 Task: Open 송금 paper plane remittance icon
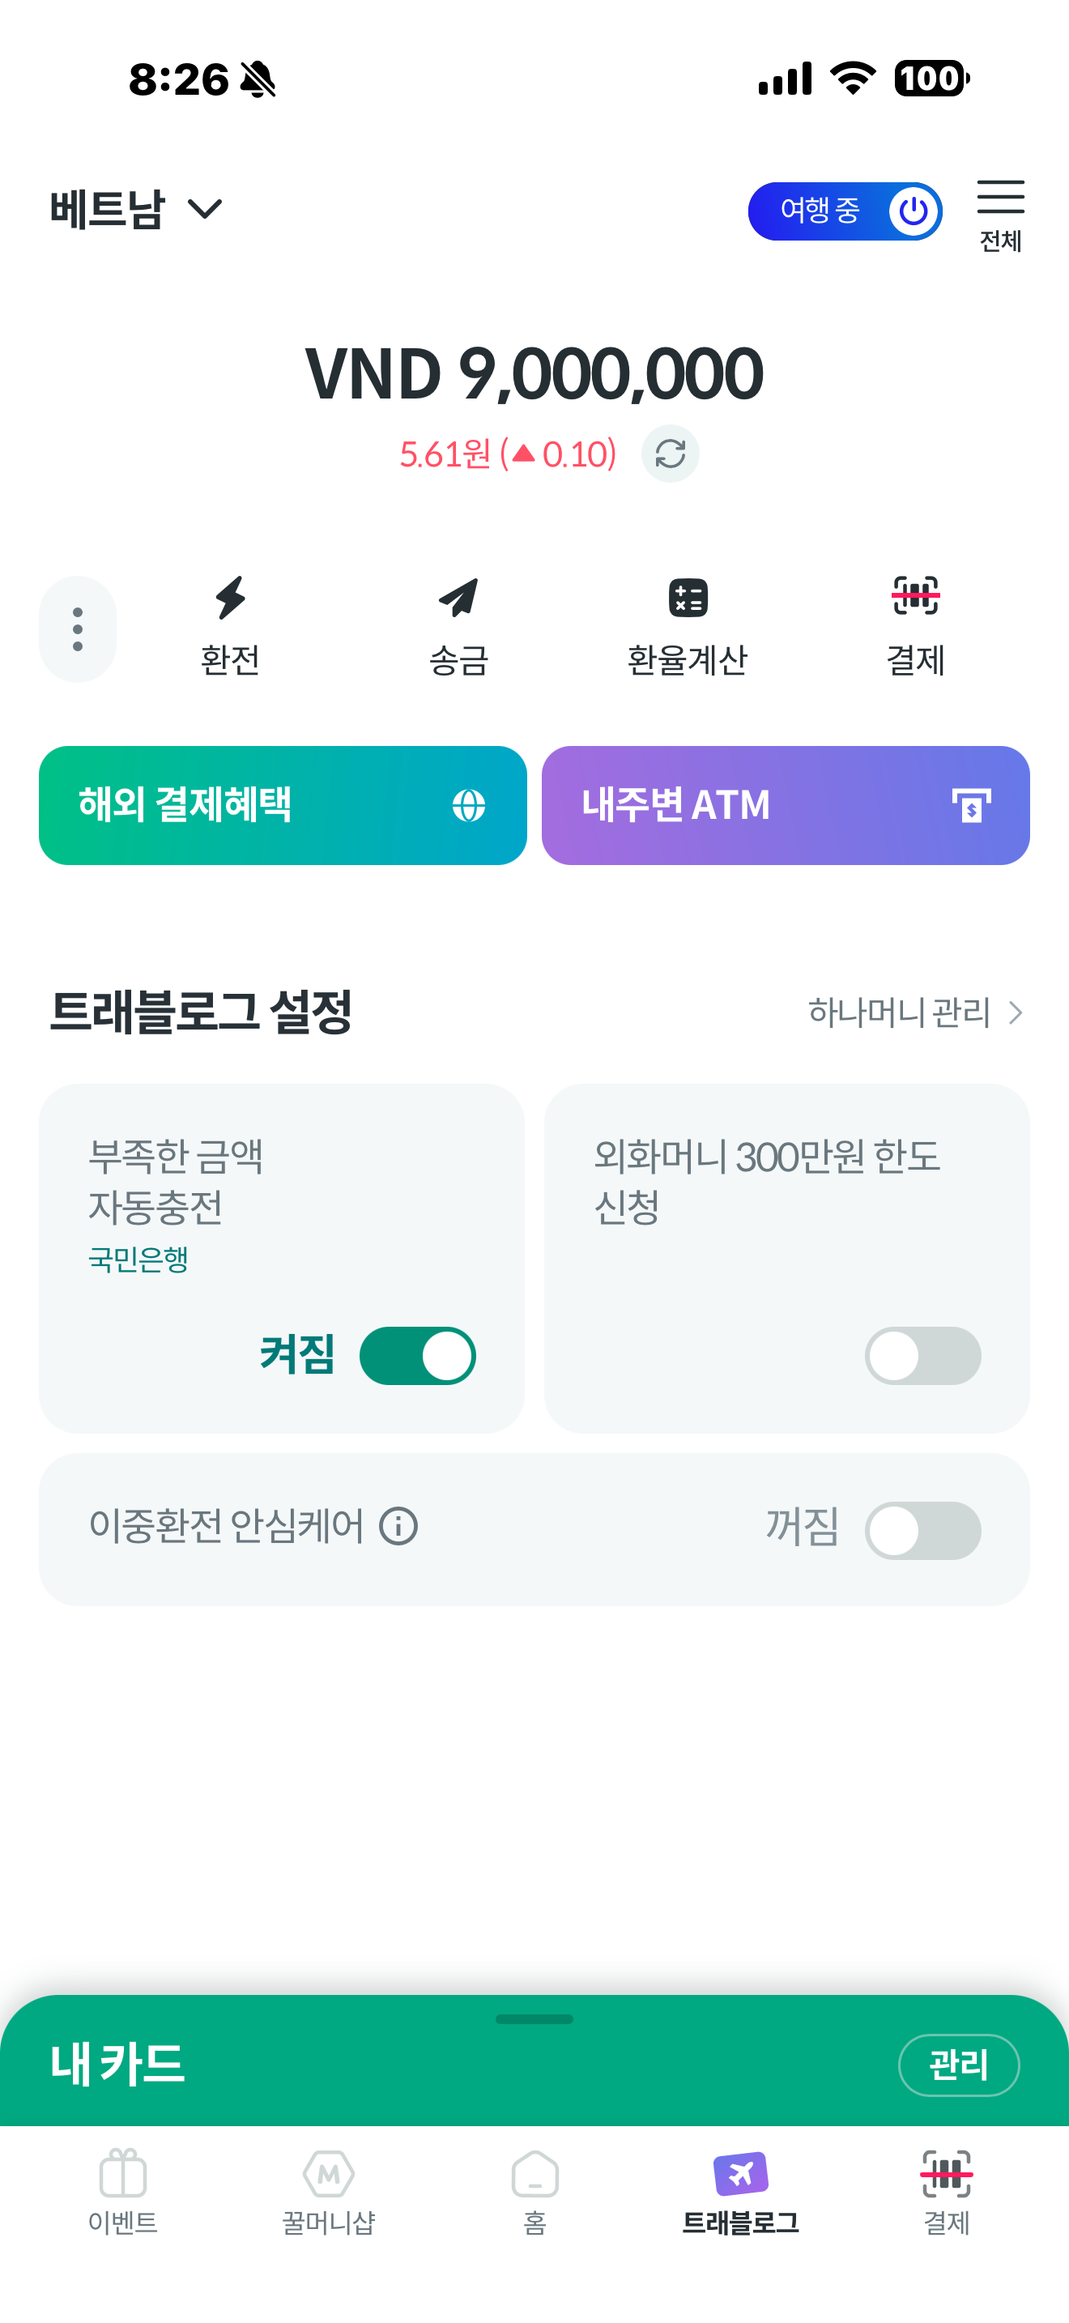(x=459, y=599)
